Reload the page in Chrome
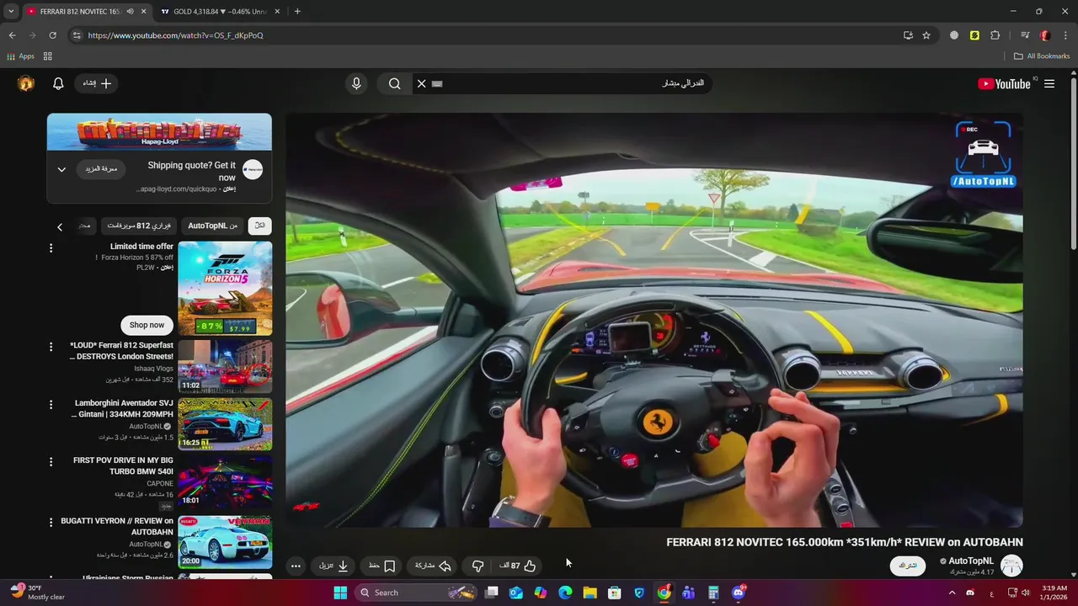Screen dimensions: 1078x606 tap(52, 35)
